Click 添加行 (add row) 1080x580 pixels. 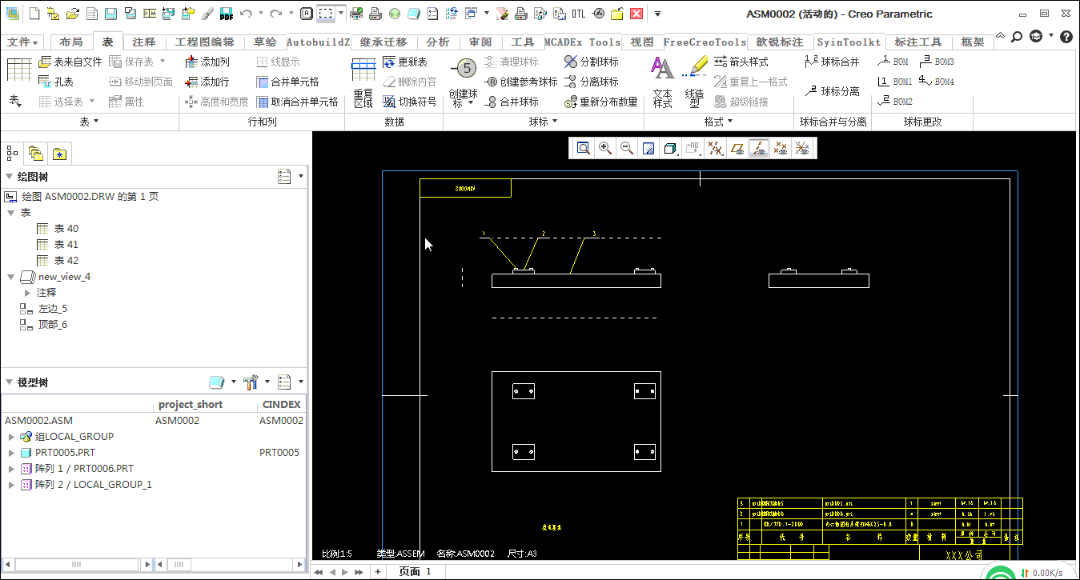coord(207,82)
